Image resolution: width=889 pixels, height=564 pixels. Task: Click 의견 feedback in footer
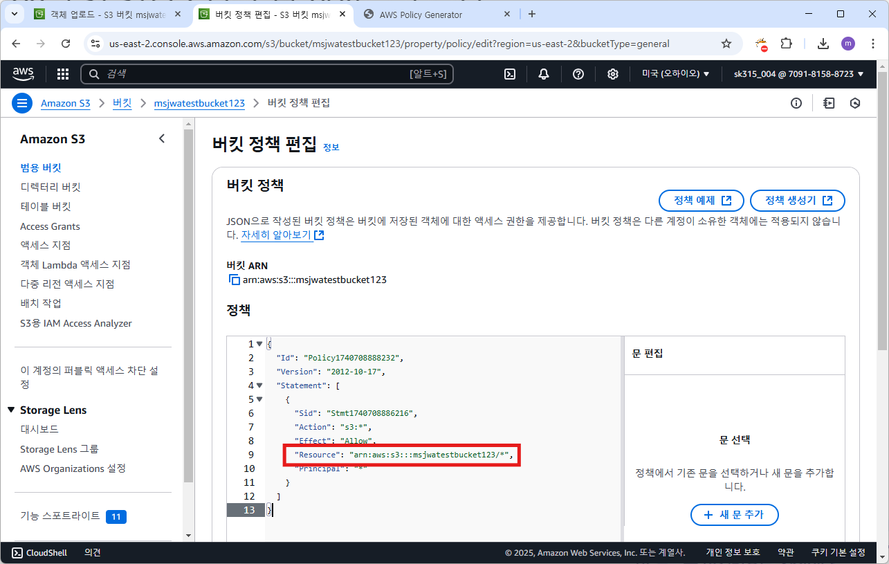click(x=93, y=552)
